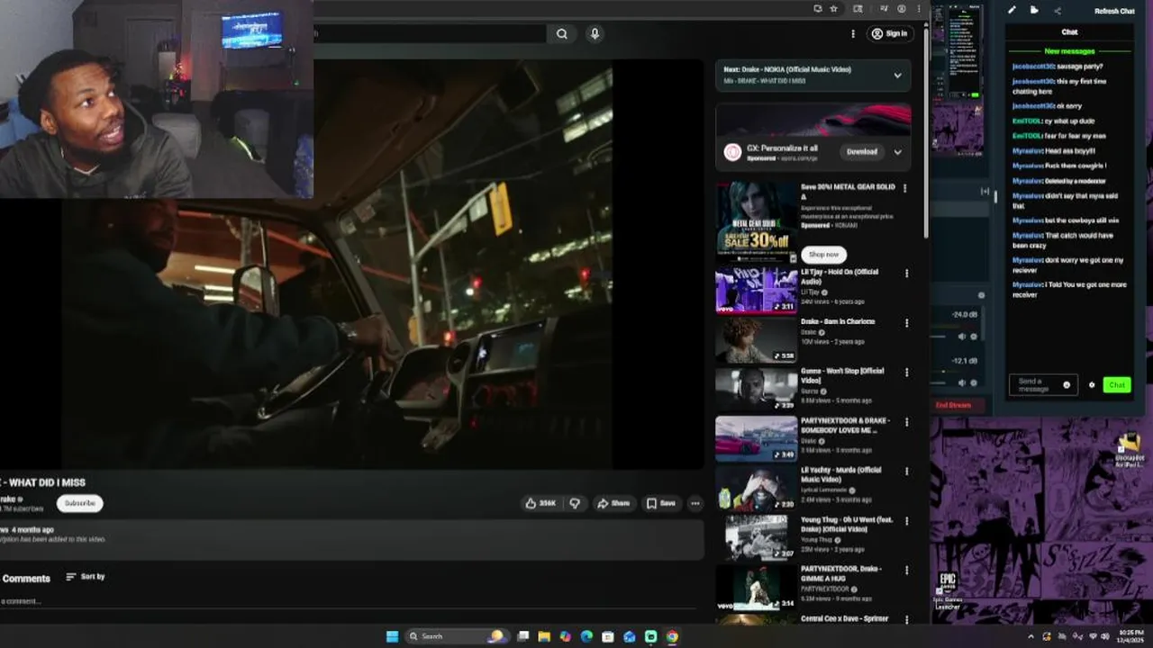Activate voice search microphone icon
Screen dimensions: 1153x648
coord(595,33)
